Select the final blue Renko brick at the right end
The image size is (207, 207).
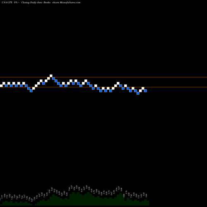[145, 91]
